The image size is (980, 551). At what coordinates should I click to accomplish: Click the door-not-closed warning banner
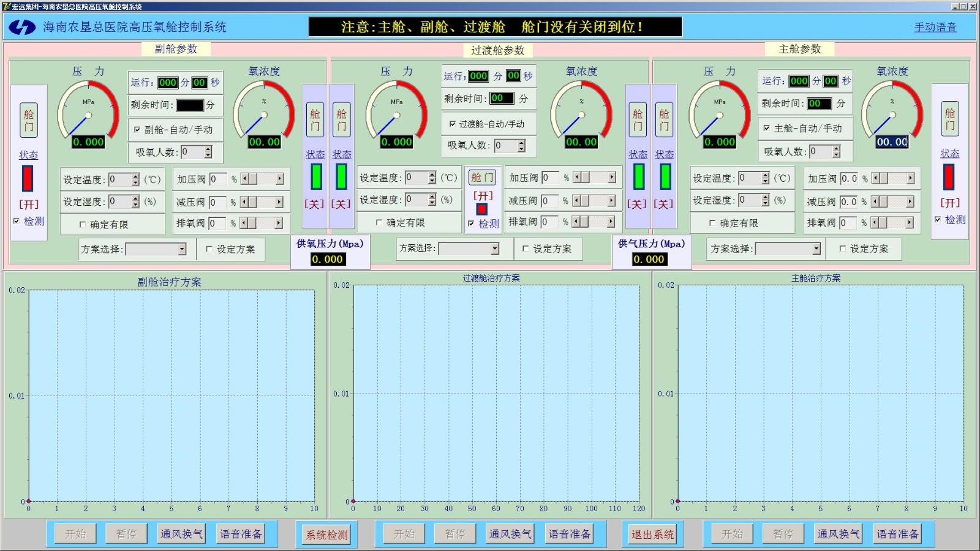pos(495,27)
